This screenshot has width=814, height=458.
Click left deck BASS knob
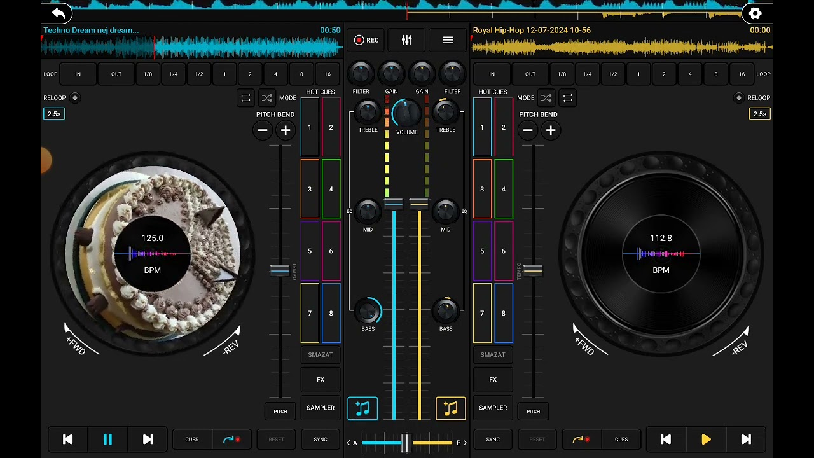pyautogui.click(x=368, y=311)
